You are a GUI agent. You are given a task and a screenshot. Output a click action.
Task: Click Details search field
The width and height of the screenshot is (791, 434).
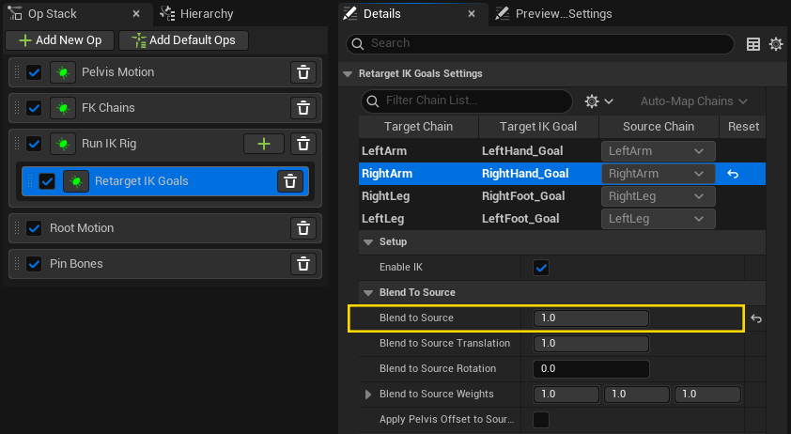[540, 44]
